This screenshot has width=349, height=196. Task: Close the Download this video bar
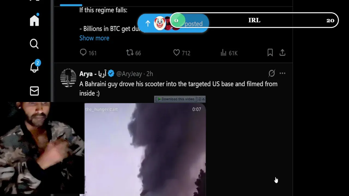pos(203,99)
